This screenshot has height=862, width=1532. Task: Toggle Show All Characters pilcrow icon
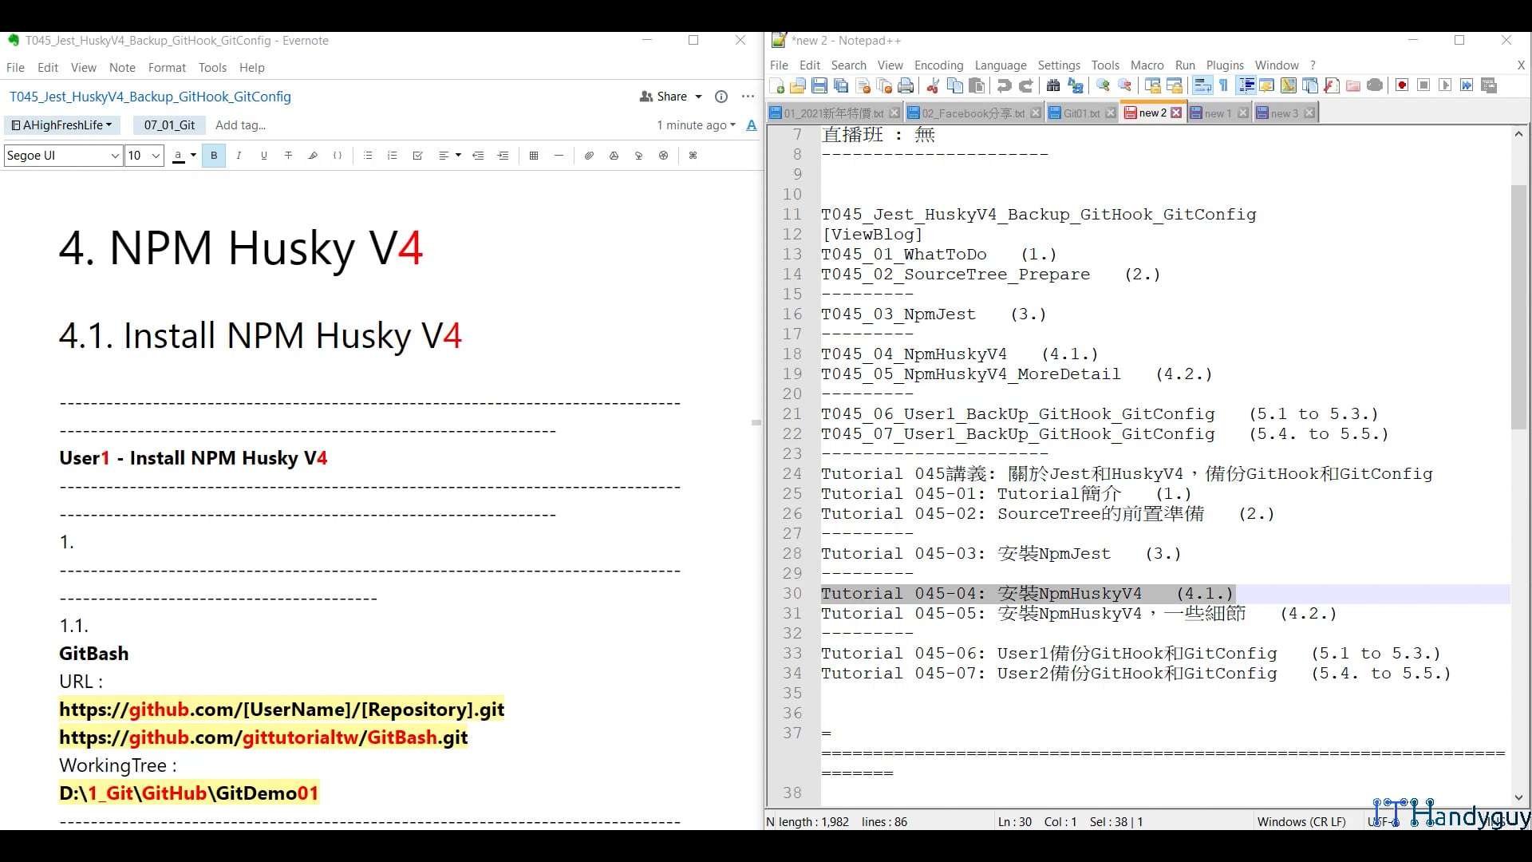pos(1224,85)
